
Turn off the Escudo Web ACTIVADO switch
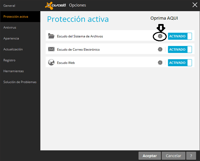[180, 63]
